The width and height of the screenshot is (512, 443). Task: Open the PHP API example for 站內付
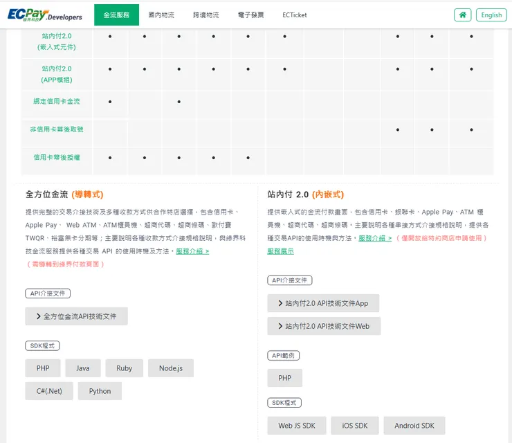tap(285, 378)
